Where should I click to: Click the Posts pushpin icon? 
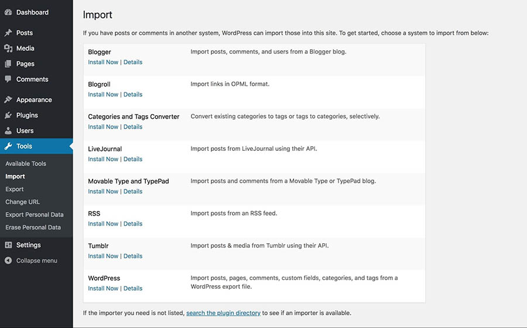pos(8,33)
